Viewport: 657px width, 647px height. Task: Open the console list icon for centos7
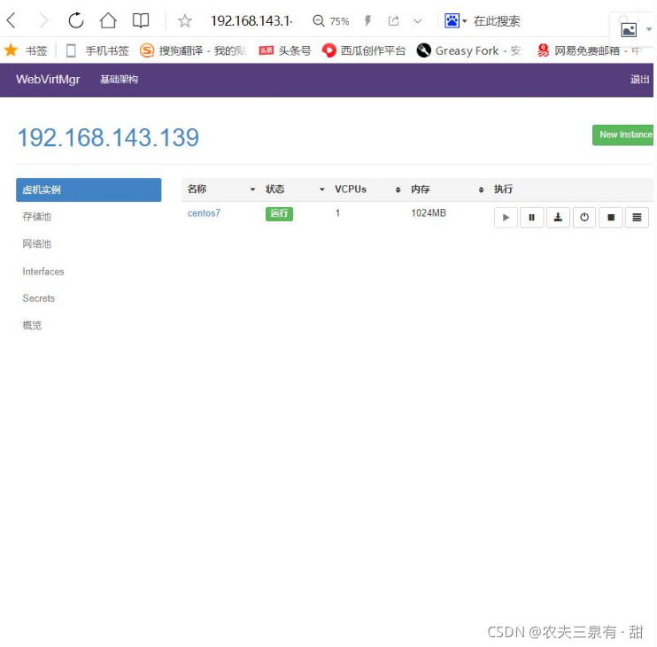(x=637, y=218)
